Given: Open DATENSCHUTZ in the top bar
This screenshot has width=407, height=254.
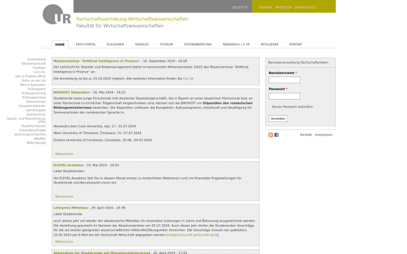Looking at the screenshot, I should 305,7.
